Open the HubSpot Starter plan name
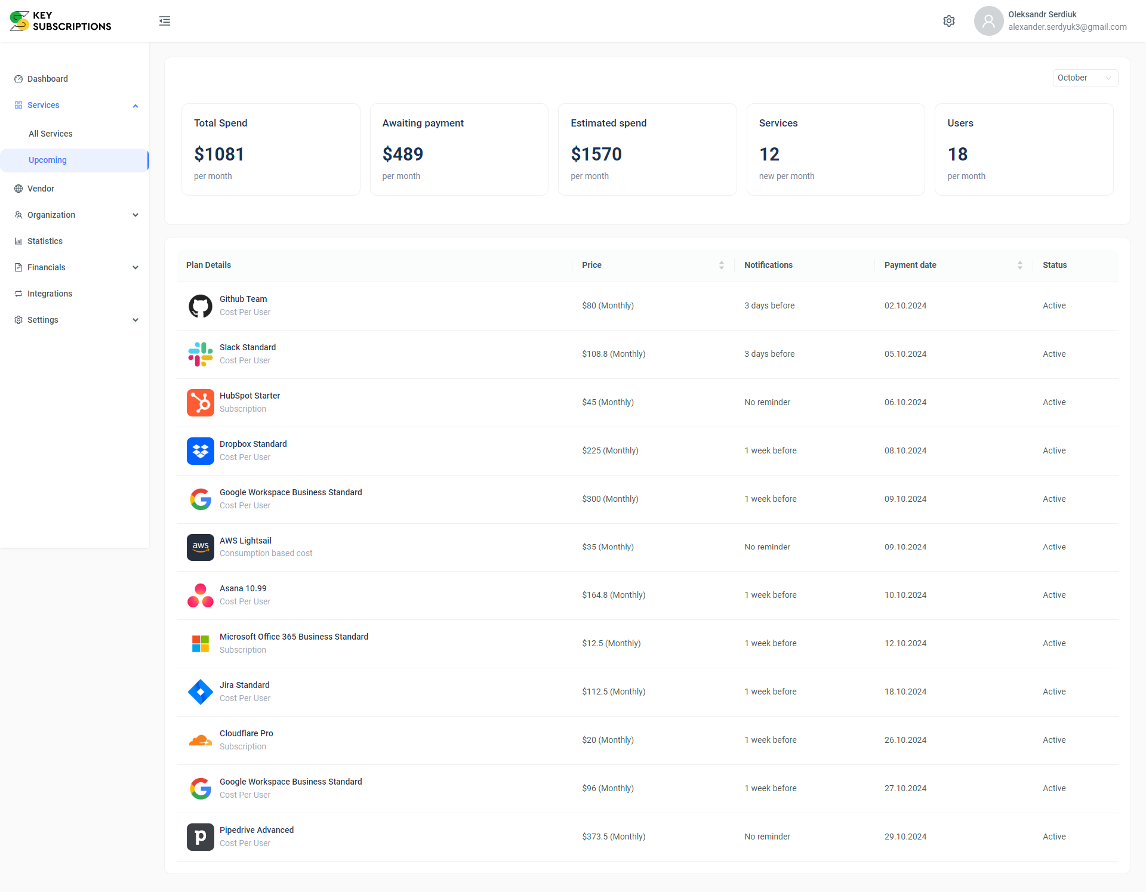 pos(249,396)
